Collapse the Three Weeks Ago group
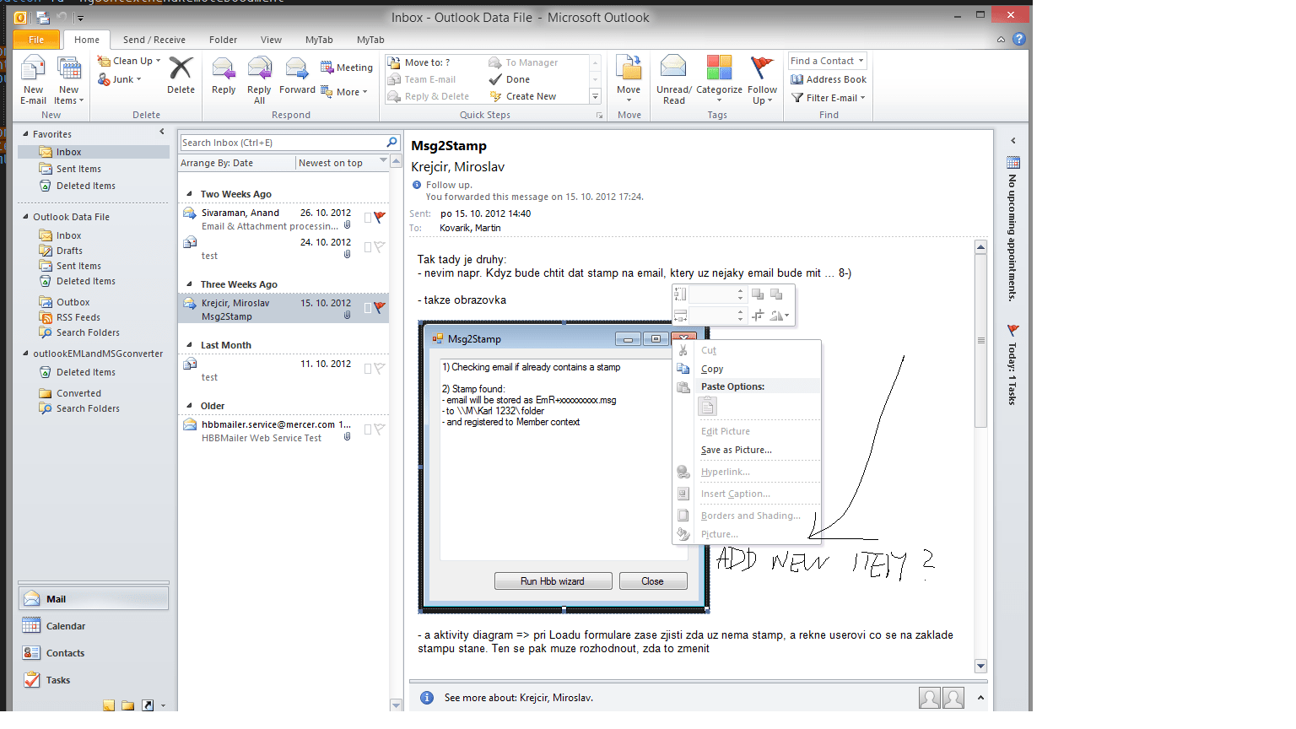The width and height of the screenshot is (1296, 729). coord(189,284)
